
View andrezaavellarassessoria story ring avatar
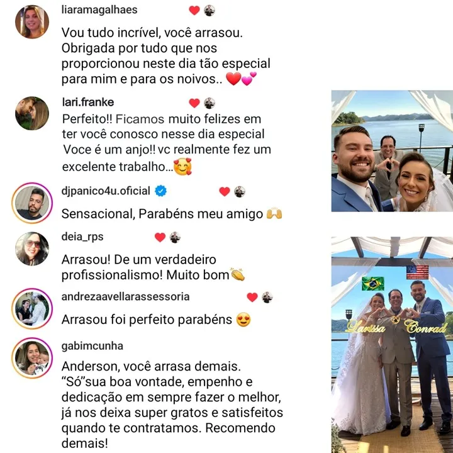[x=32, y=308]
